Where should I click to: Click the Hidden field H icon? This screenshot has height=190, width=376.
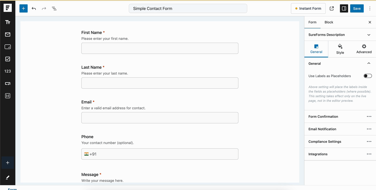pos(8,96)
